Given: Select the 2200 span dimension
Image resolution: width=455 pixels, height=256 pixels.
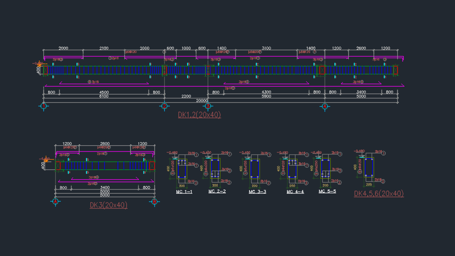Looking at the screenshot, I should pyautogui.click(x=186, y=96).
